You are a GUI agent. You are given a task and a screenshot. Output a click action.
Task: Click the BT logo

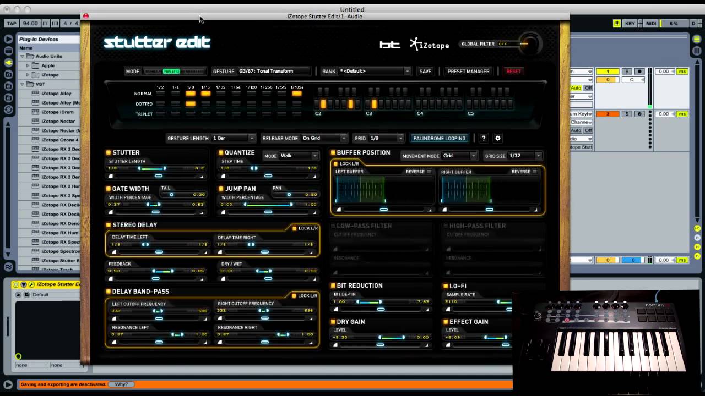click(390, 45)
